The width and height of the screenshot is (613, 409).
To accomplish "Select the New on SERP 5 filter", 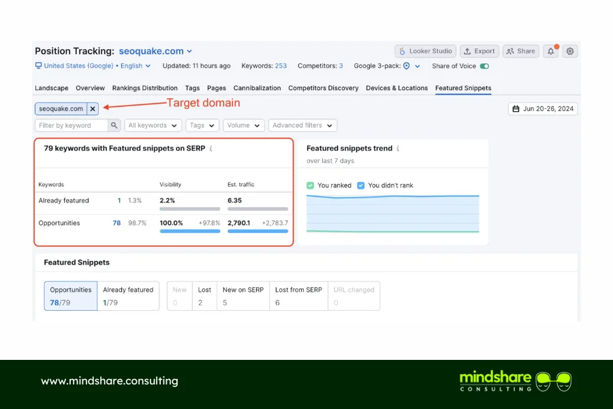I will pos(243,296).
